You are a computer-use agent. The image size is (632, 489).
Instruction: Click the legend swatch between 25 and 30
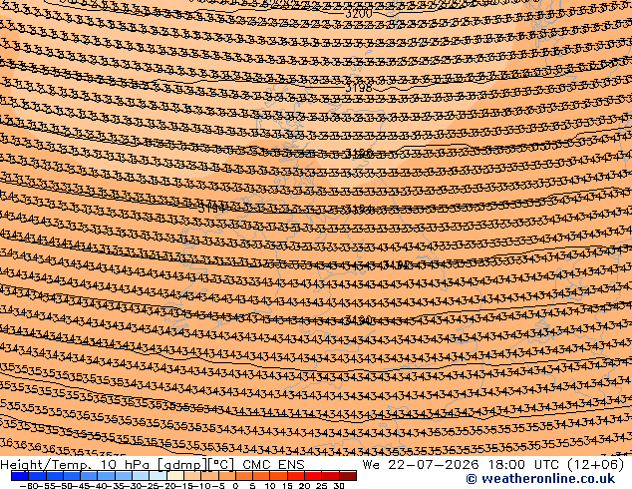(x=331, y=476)
